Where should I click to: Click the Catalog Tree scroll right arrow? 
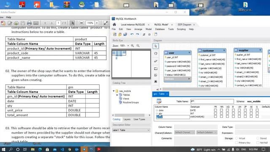[149, 115]
